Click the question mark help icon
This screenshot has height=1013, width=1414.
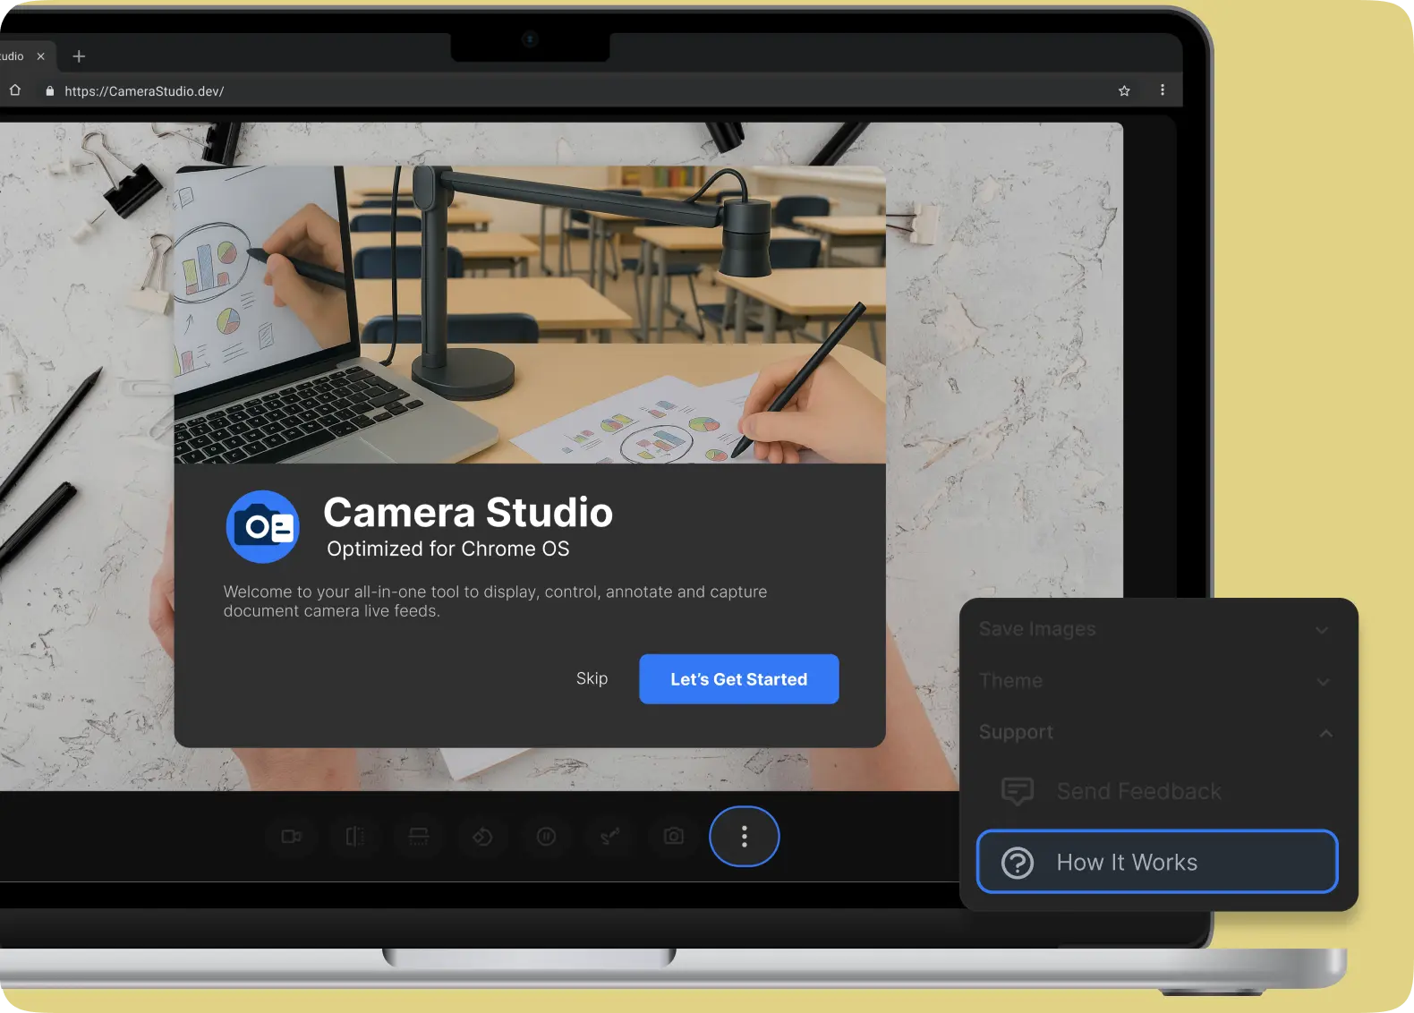point(1018,863)
